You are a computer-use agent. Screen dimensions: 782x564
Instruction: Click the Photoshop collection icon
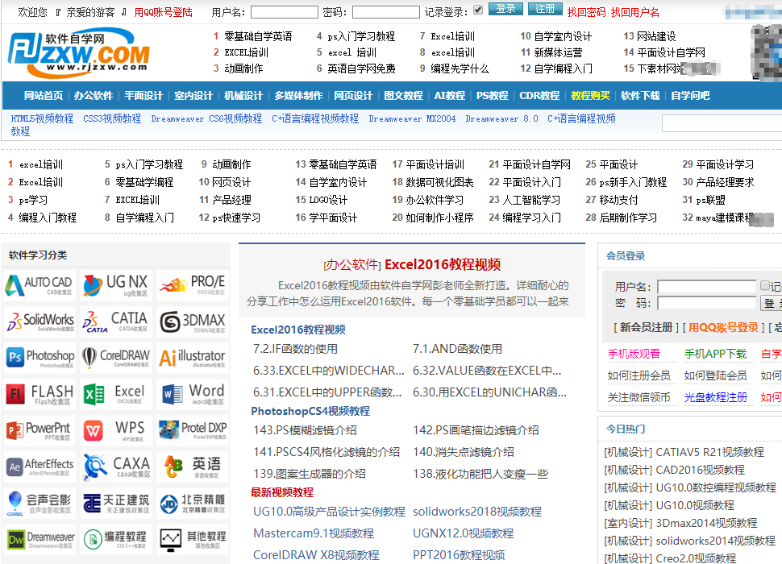(40, 358)
